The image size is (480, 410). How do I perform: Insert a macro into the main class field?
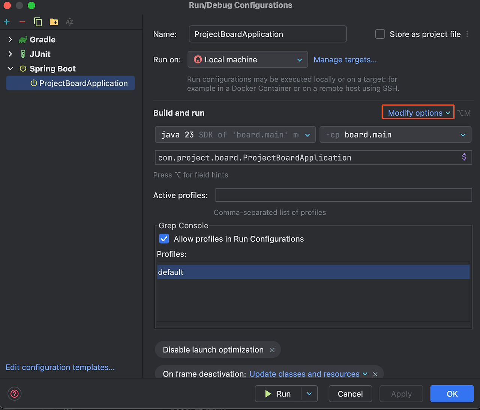[464, 157]
